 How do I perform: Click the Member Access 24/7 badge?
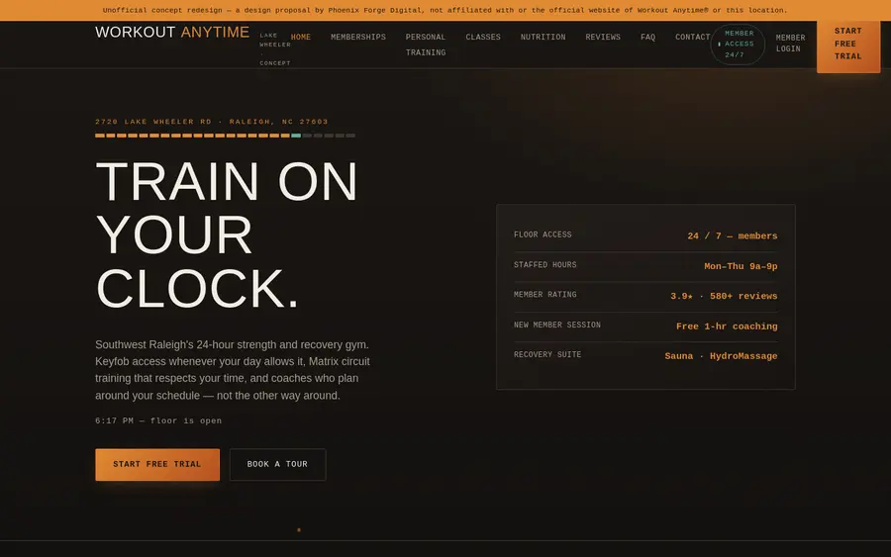click(x=738, y=45)
